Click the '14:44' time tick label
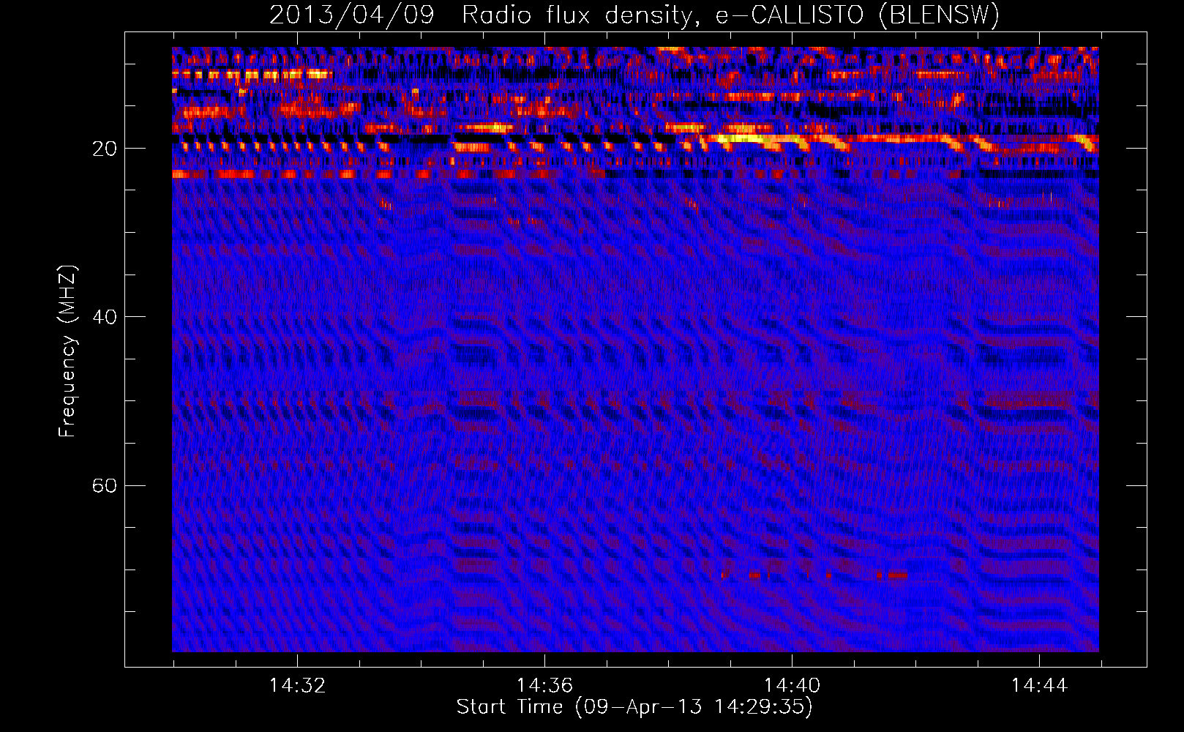The height and width of the screenshot is (732, 1184). coord(1039,685)
